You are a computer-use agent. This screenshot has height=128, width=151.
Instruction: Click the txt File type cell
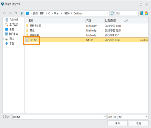pyautogui.click(x=90, y=40)
